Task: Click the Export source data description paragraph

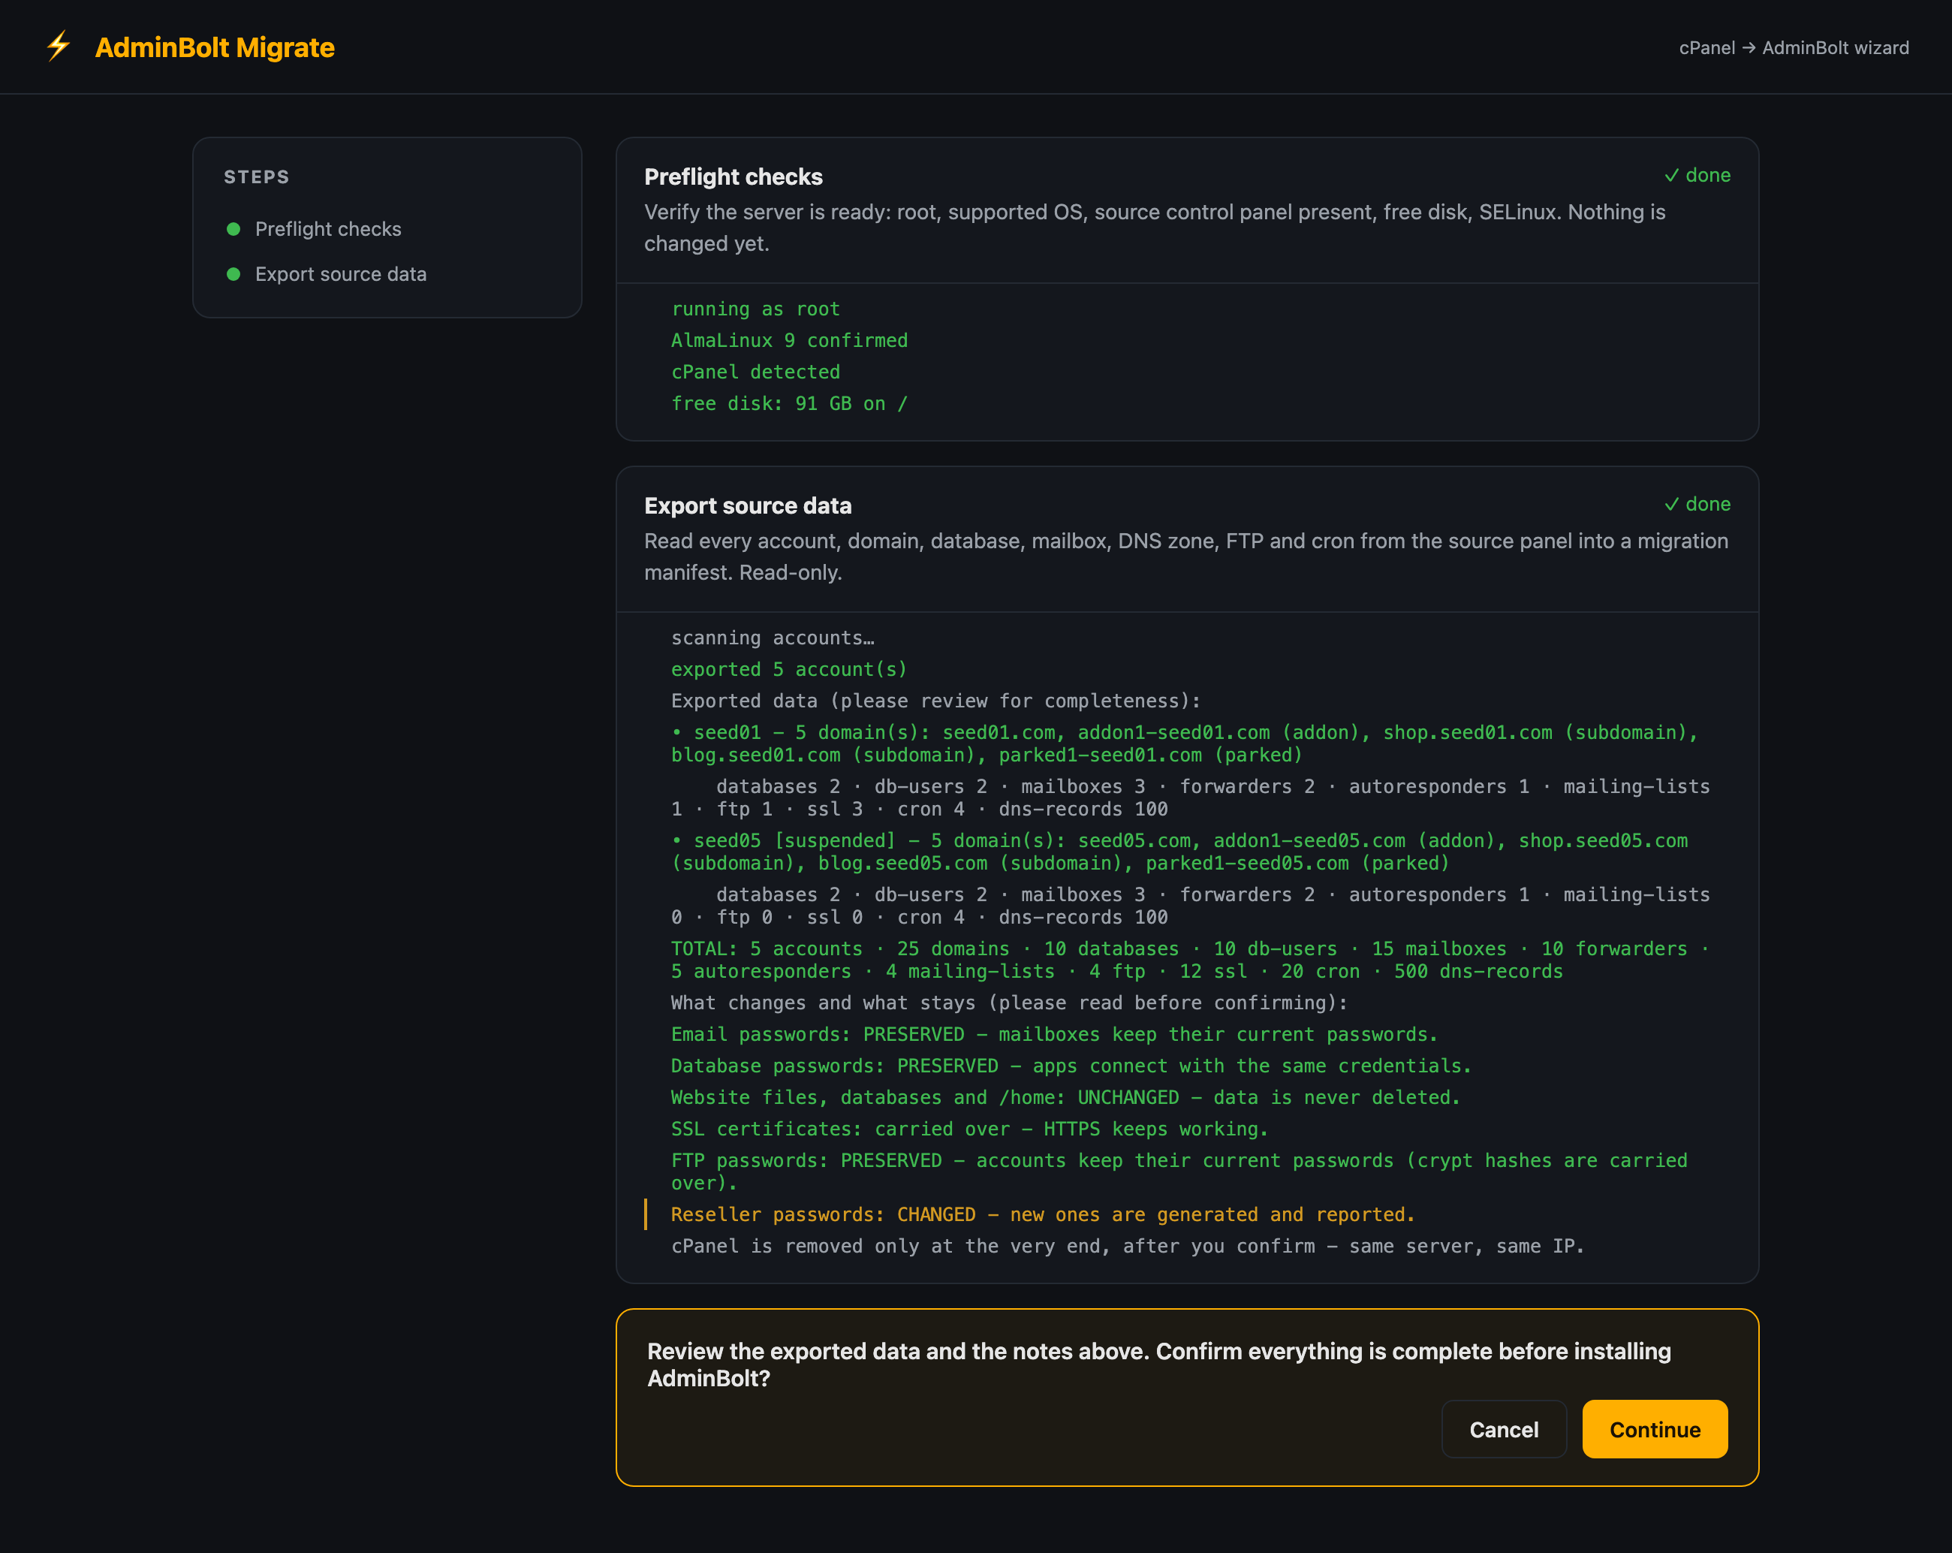Action: pos(1186,556)
